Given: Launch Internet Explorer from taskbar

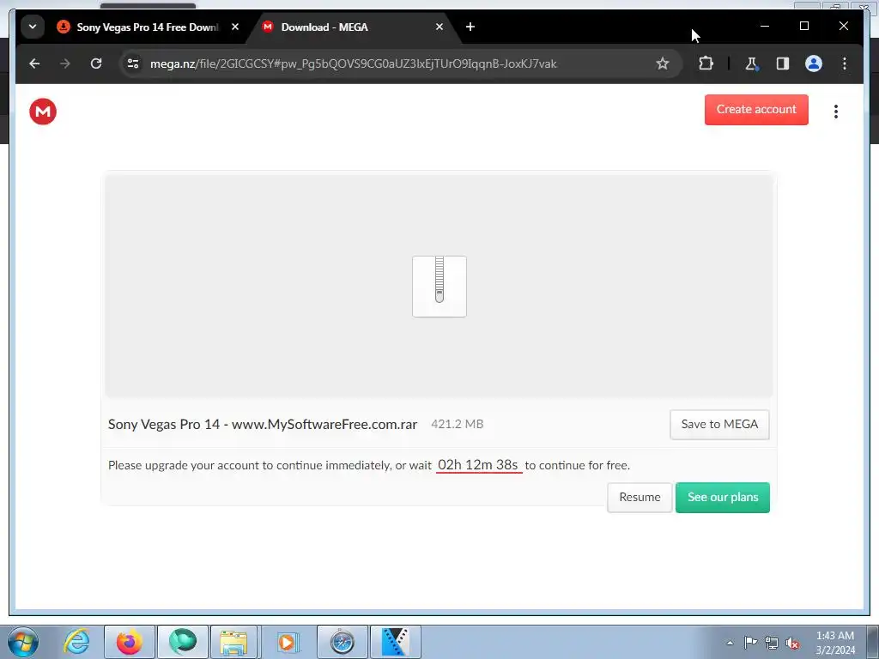Looking at the screenshot, I should tap(76, 642).
